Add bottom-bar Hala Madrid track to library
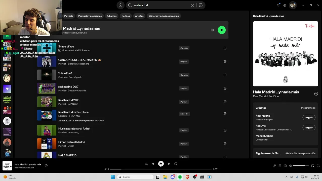The width and height of the screenshot is (322, 181). click(46, 166)
